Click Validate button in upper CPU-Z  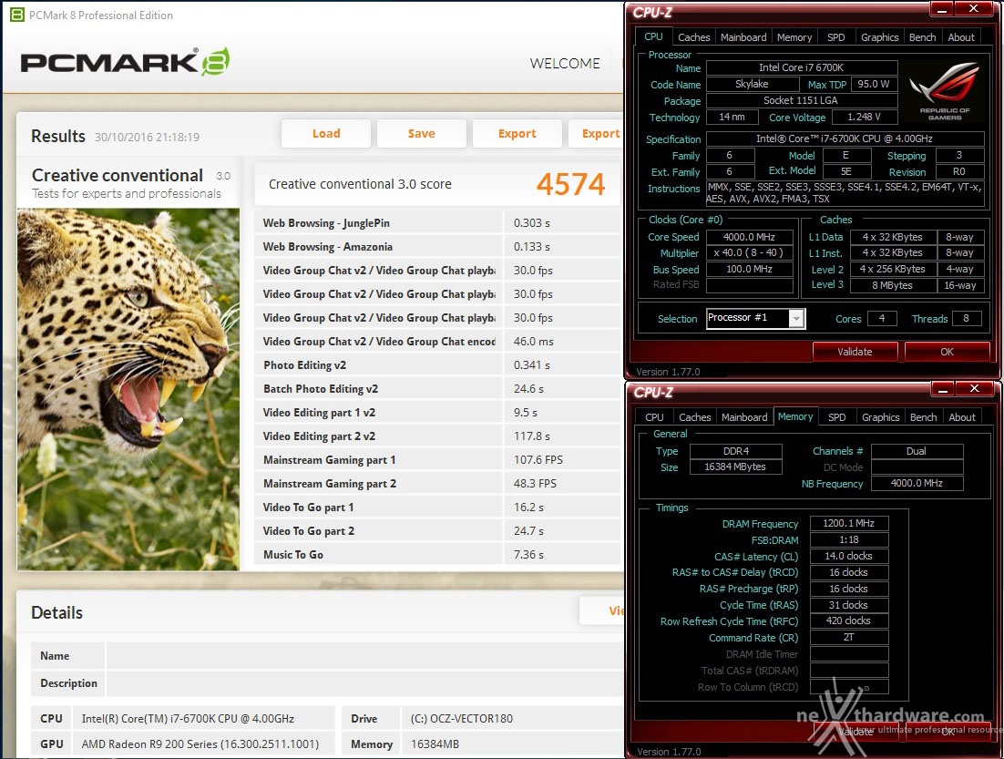pos(855,352)
